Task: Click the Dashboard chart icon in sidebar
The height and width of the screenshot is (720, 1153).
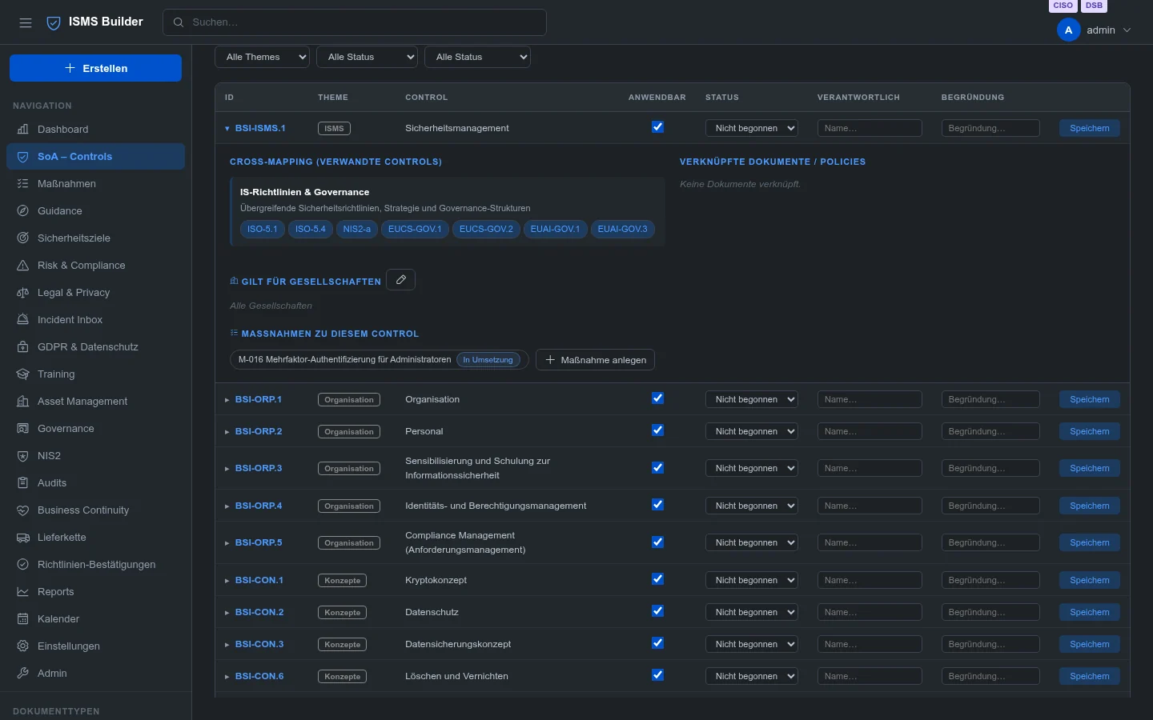Action: tap(22, 130)
